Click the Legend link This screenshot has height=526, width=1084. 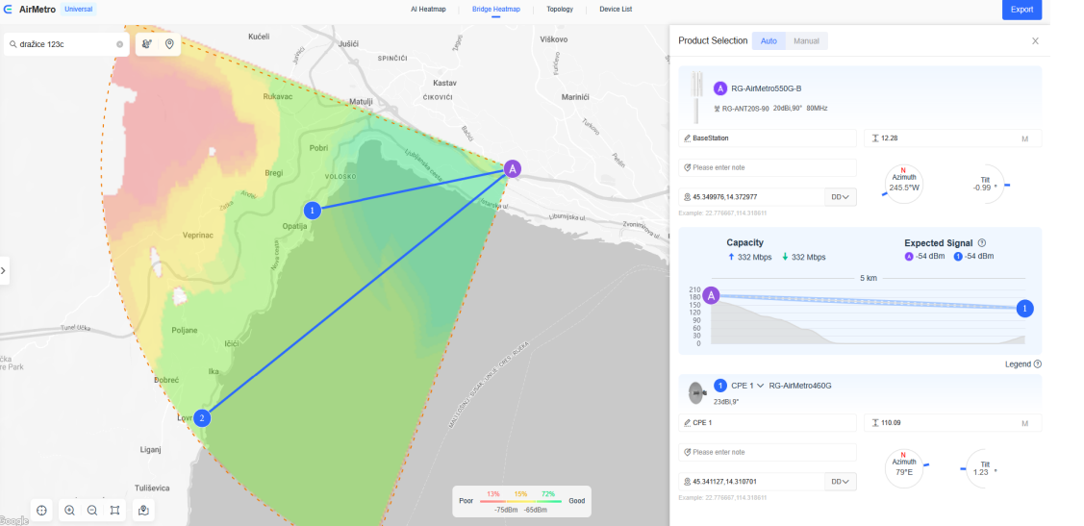[1018, 364]
